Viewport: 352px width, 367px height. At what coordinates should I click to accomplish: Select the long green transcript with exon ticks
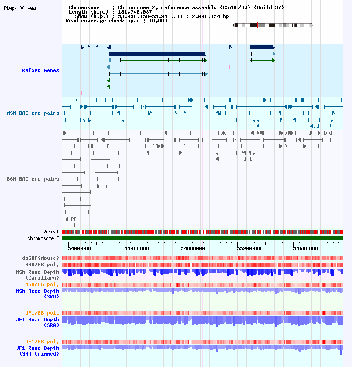163,60
